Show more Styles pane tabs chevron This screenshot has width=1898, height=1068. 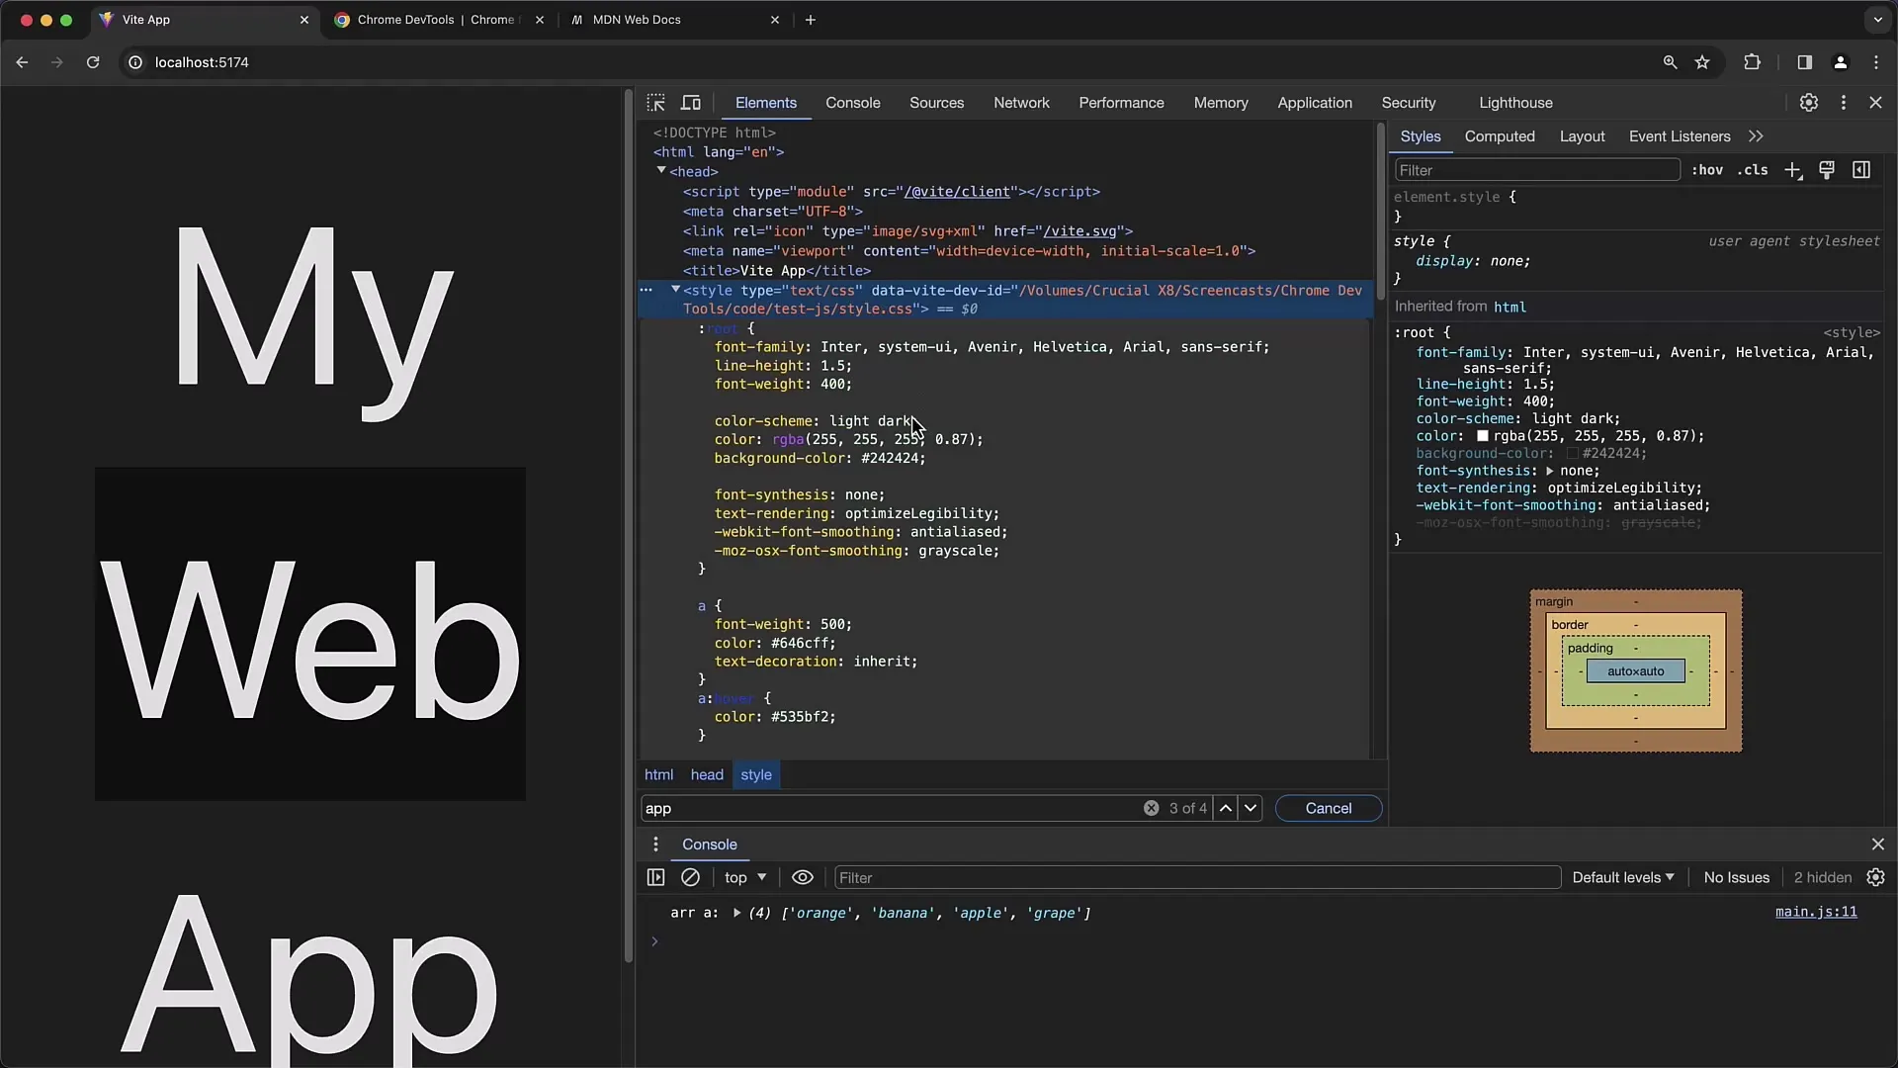pyautogui.click(x=1756, y=136)
